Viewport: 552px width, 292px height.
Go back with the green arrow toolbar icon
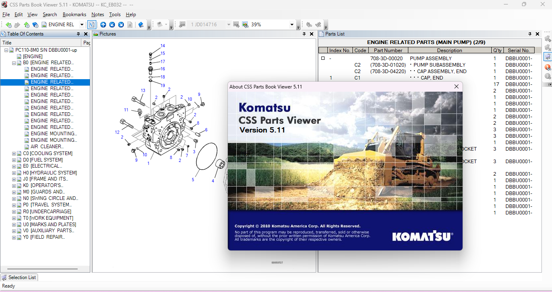tap(8, 25)
